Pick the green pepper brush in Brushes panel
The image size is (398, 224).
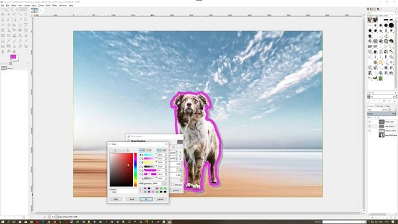(381, 78)
